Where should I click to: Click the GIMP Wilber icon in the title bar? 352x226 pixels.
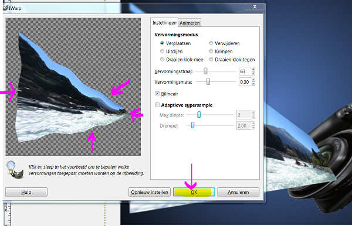pyautogui.click(x=5, y=8)
